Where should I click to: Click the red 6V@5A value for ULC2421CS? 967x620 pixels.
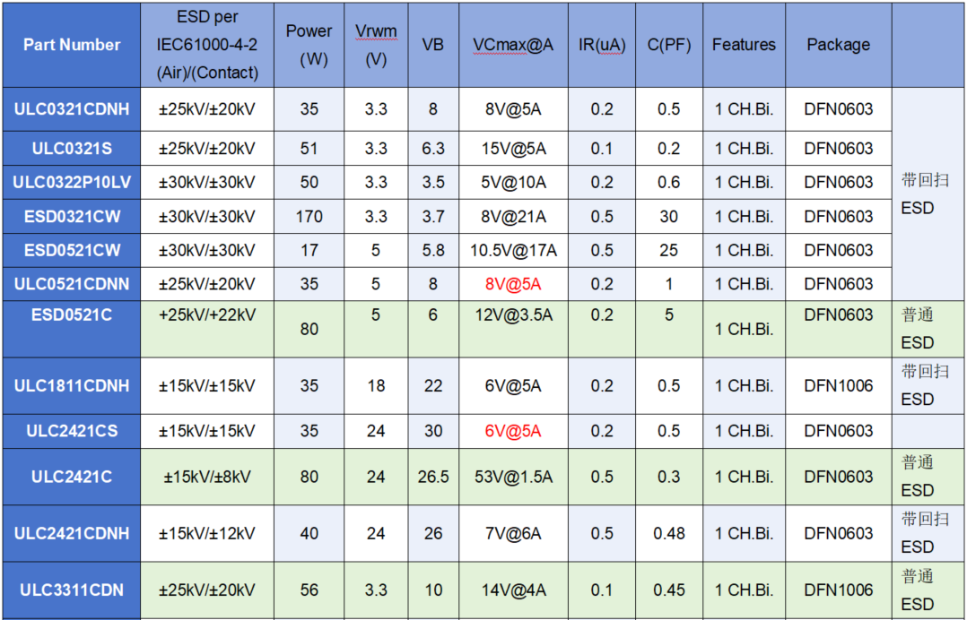[512, 430]
